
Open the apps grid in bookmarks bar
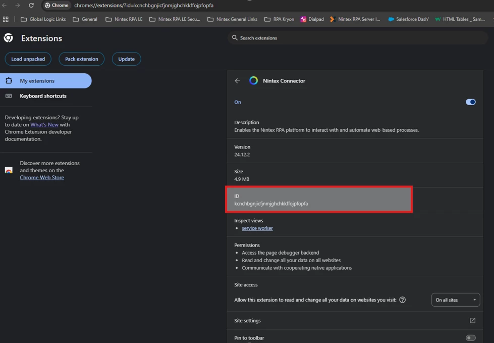[6, 19]
